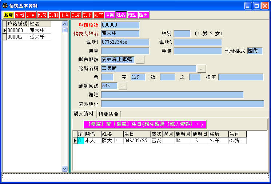Image resolution: width=271 pixels, height=184 pixels.
Task: Jump to first record with H.首
Action: click(65, 15)
